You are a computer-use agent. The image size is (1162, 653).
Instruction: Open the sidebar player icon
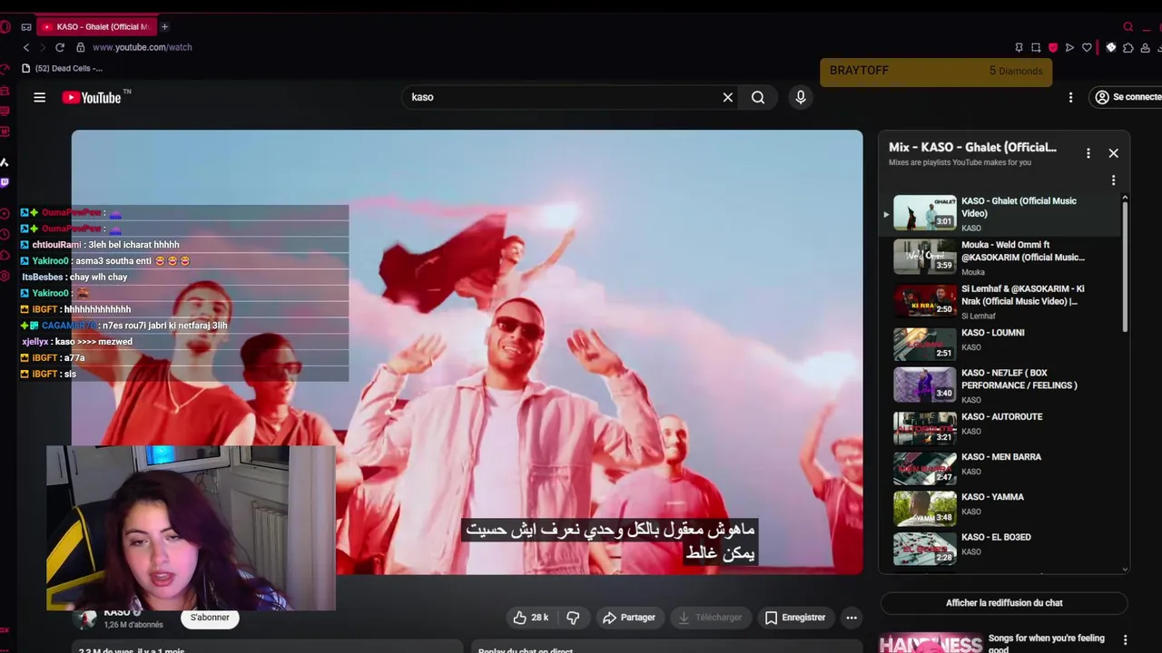pos(5,213)
